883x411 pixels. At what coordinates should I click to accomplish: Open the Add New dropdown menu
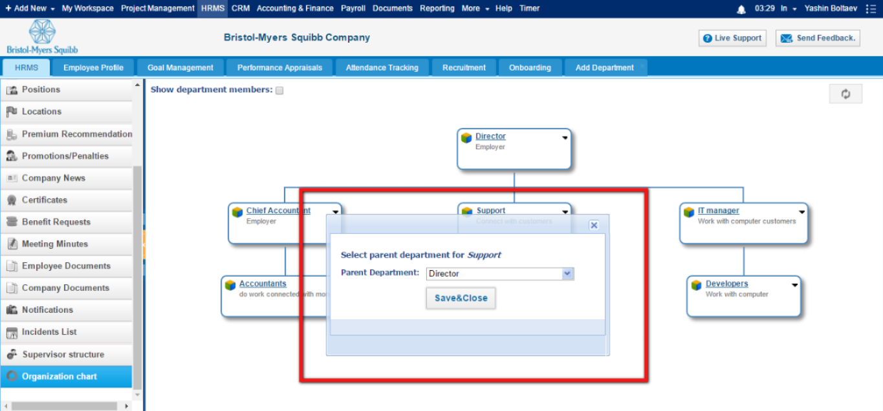coord(29,8)
